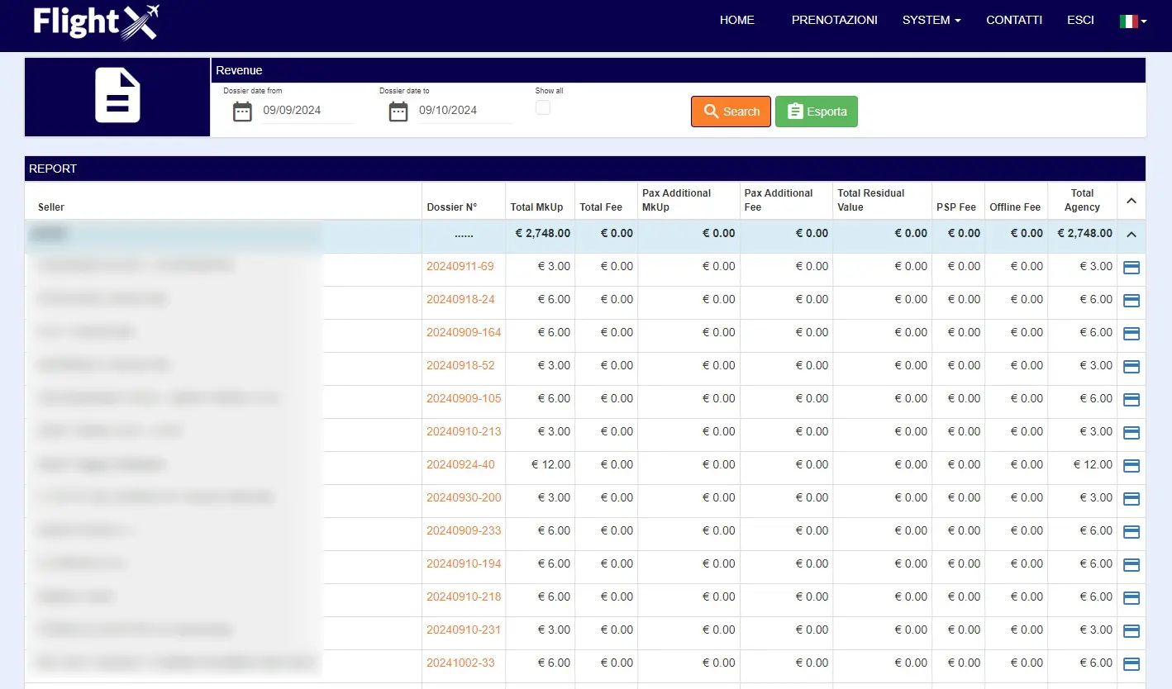Viewport: 1172px width, 689px height.
Task: Go to PRENOTAZIONI in the navbar
Action: [x=834, y=20]
